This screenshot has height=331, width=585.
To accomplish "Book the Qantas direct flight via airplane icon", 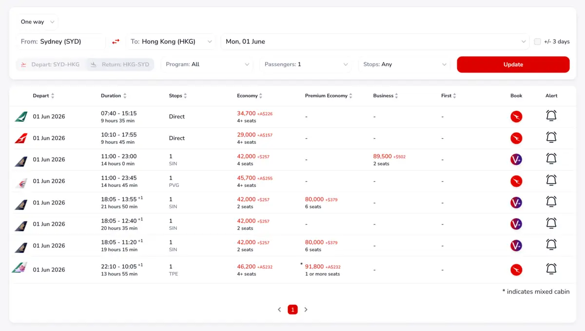I will coord(516,138).
